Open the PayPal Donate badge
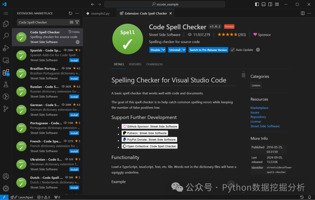315x200 pixels. click(149, 140)
